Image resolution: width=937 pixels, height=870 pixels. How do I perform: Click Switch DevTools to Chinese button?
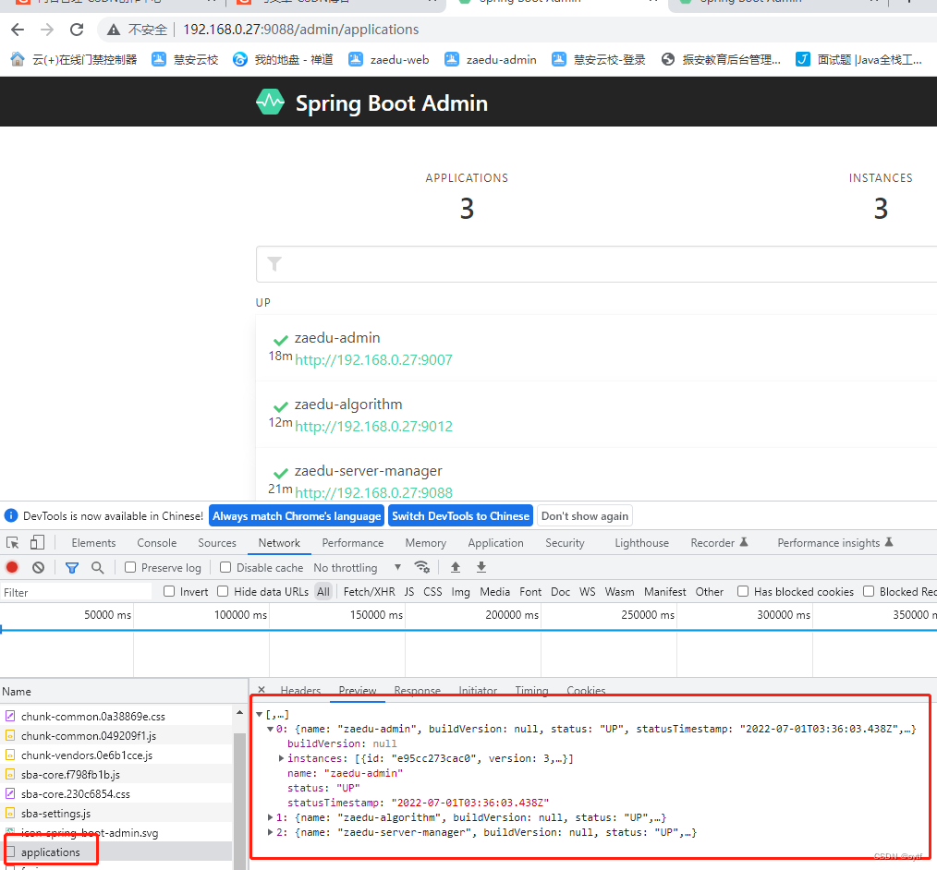tap(460, 516)
